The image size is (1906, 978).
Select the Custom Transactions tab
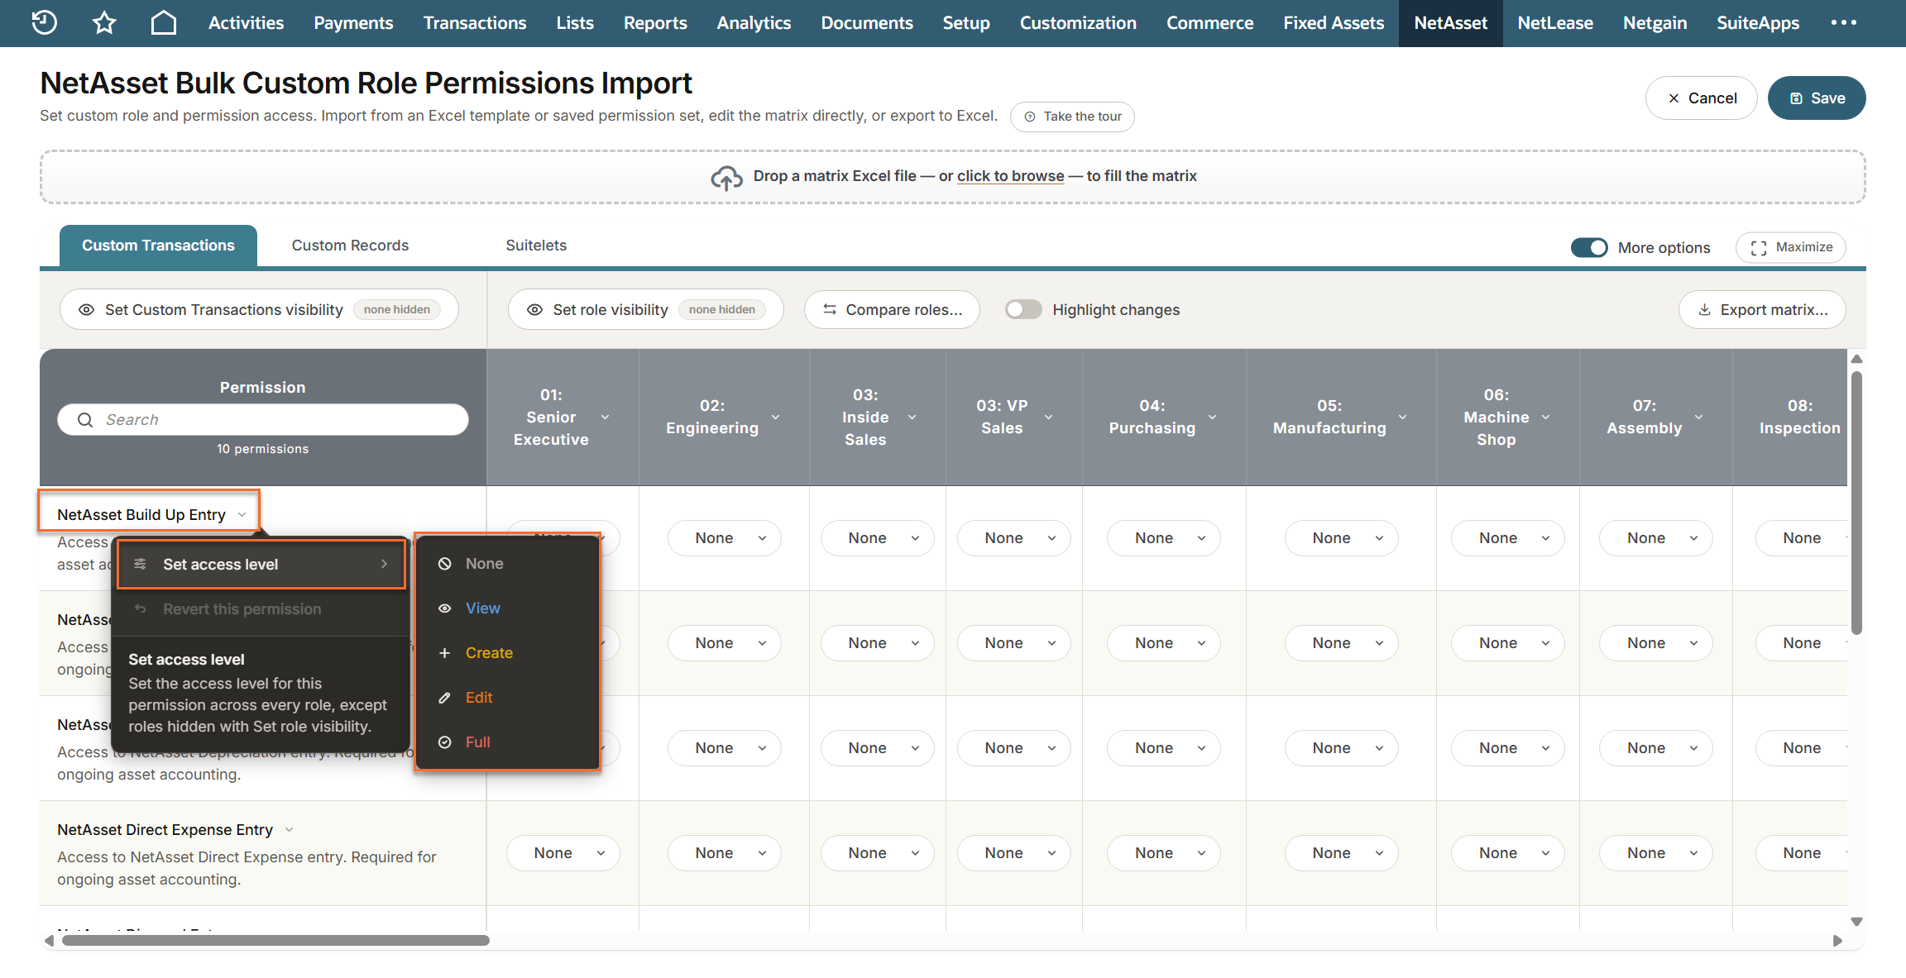tap(158, 246)
